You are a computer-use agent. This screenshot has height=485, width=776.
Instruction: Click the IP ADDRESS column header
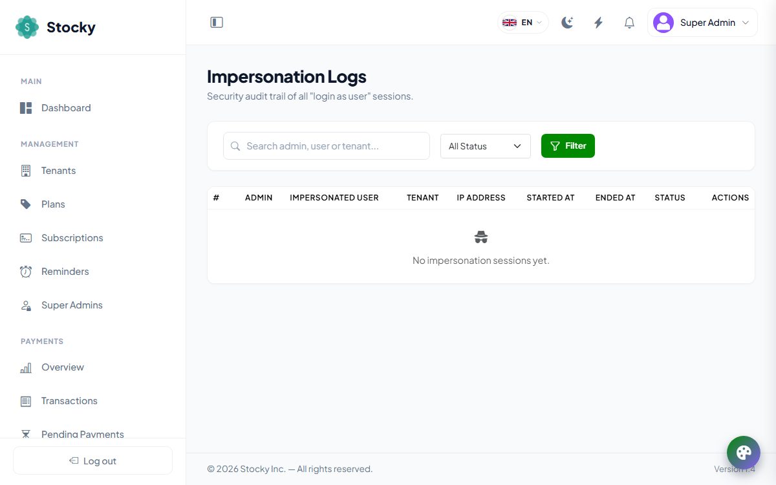(x=481, y=198)
